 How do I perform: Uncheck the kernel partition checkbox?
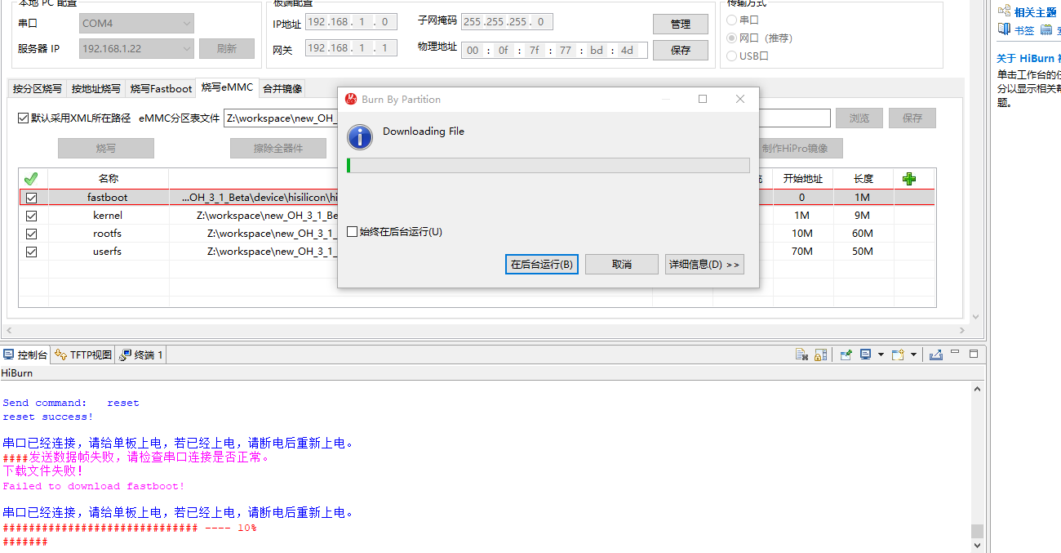(32, 216)
